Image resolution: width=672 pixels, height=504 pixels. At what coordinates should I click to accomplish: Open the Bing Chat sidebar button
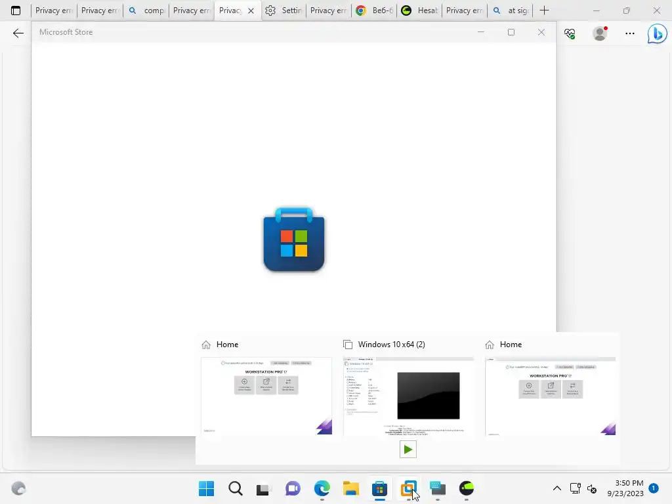pyautogui.click(x=657, y=34)
